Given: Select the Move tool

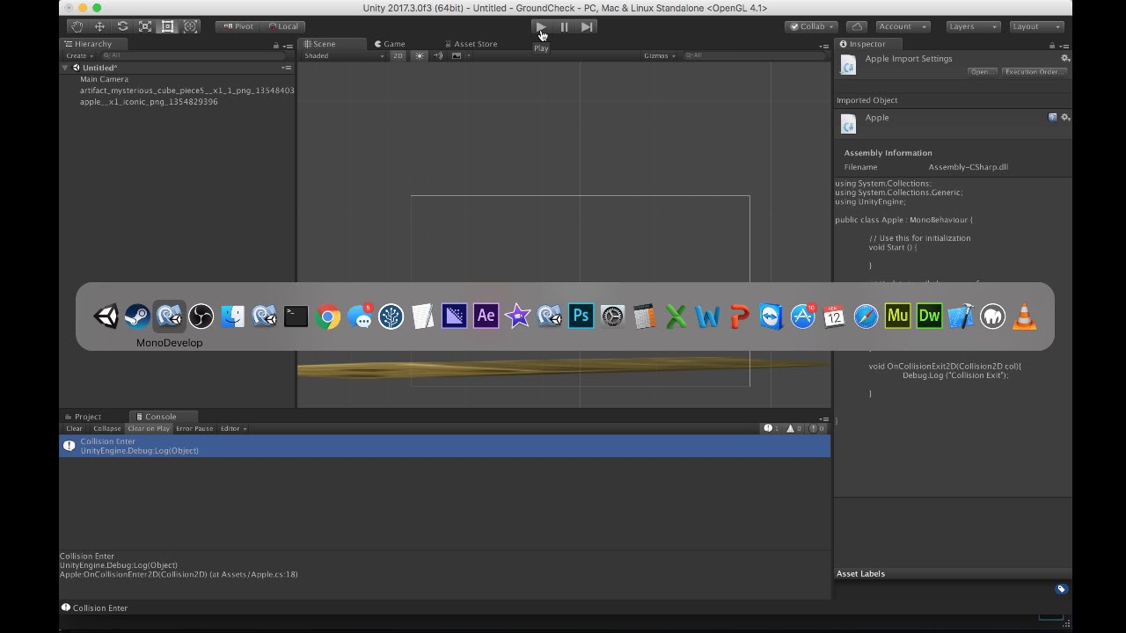Looking at the screenshot, I should tap(99, 26).
